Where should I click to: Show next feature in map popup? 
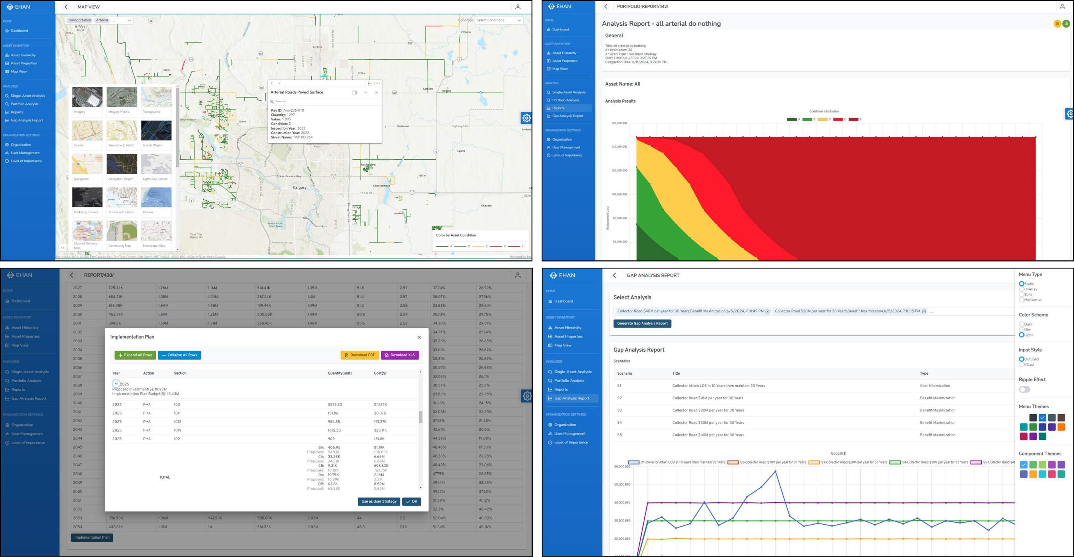279,83
